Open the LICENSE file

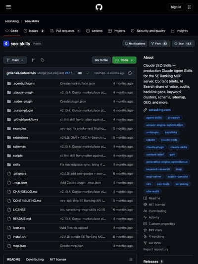(x=19, y=210)
